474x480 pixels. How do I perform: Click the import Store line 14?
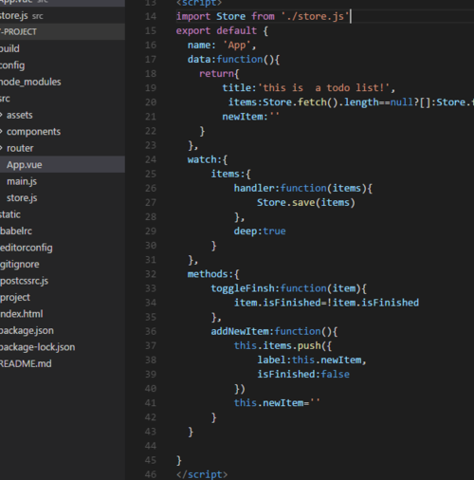pyautogui.click(x=263, y=16)
